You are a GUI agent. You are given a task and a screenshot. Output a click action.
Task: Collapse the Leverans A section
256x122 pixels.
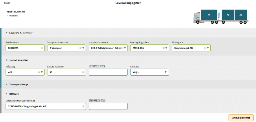[6, 33]
